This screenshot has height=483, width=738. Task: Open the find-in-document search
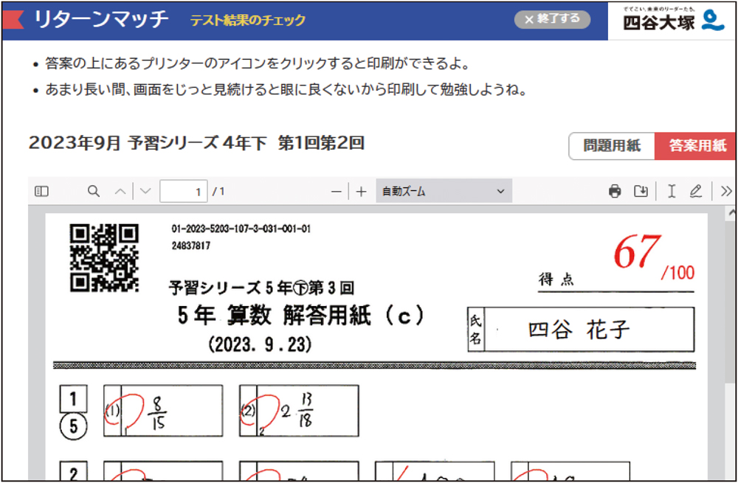tap(94, 192)
